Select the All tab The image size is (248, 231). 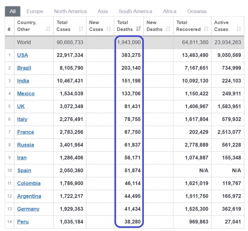[13, 11]
